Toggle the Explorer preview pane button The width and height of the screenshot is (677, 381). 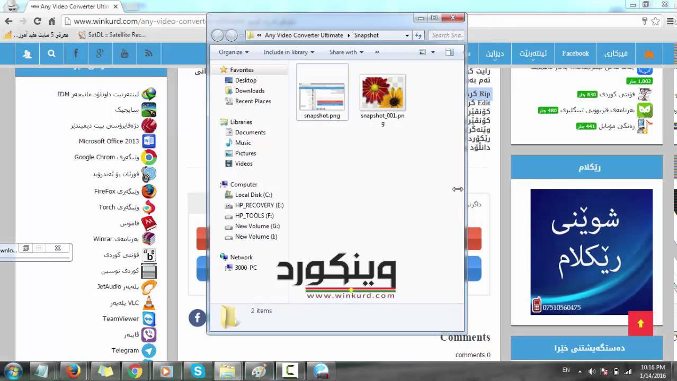(x=450, y=52)
